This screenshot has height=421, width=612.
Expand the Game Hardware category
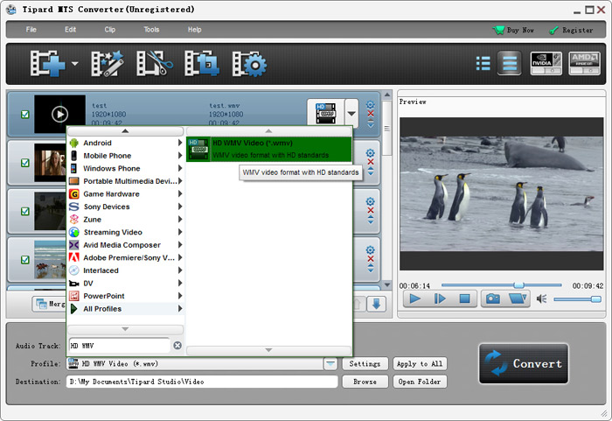coord(126,194)
